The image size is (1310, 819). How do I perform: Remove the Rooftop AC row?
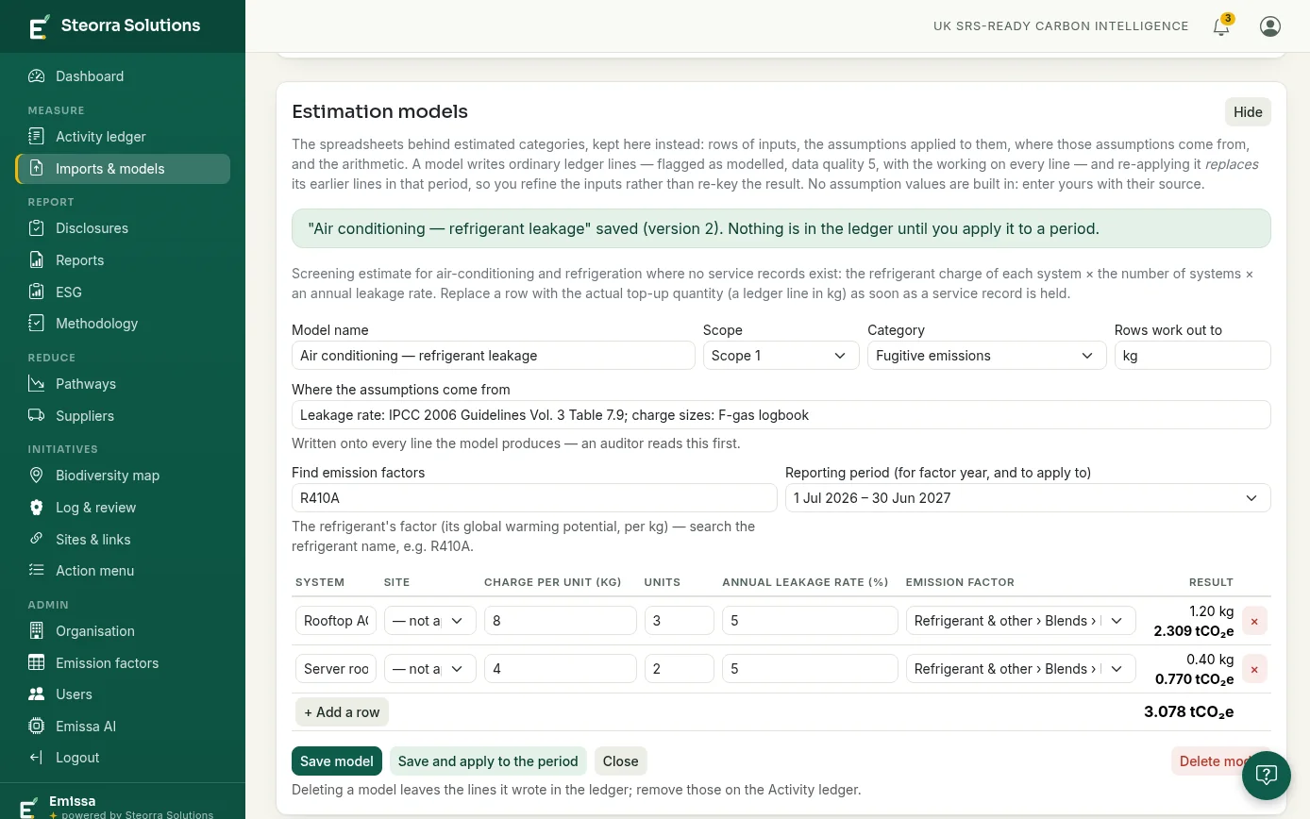[x=1254, y=621]
